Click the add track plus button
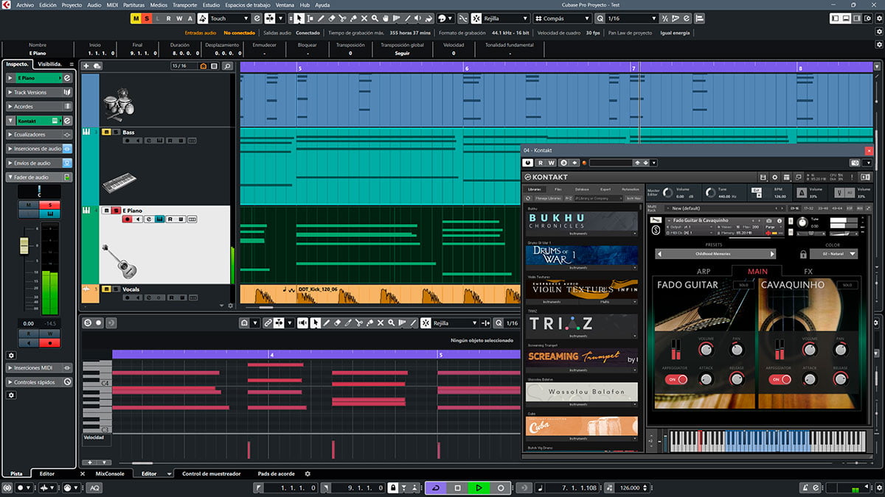Image resolution: width=885 pixels, height=497 pixels. tap(86, 66)
